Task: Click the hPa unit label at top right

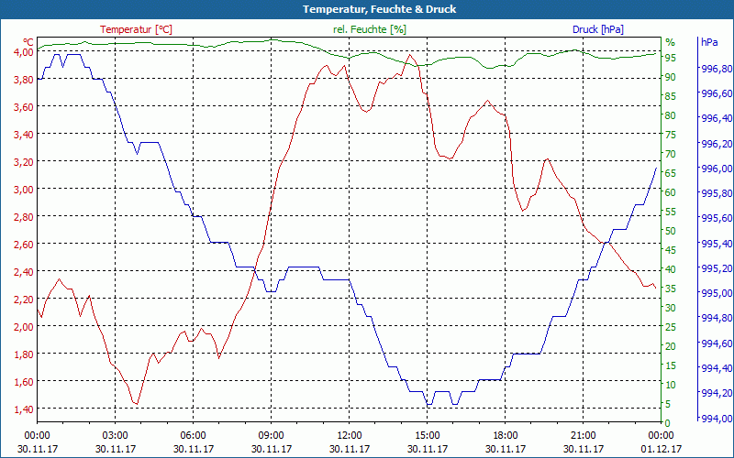Action: tap(709, 42)
